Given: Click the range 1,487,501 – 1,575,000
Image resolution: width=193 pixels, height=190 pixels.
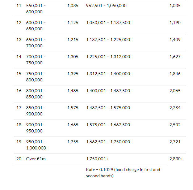Looking at the screenshot, I should pyautogui.click(x=108, y=108).
